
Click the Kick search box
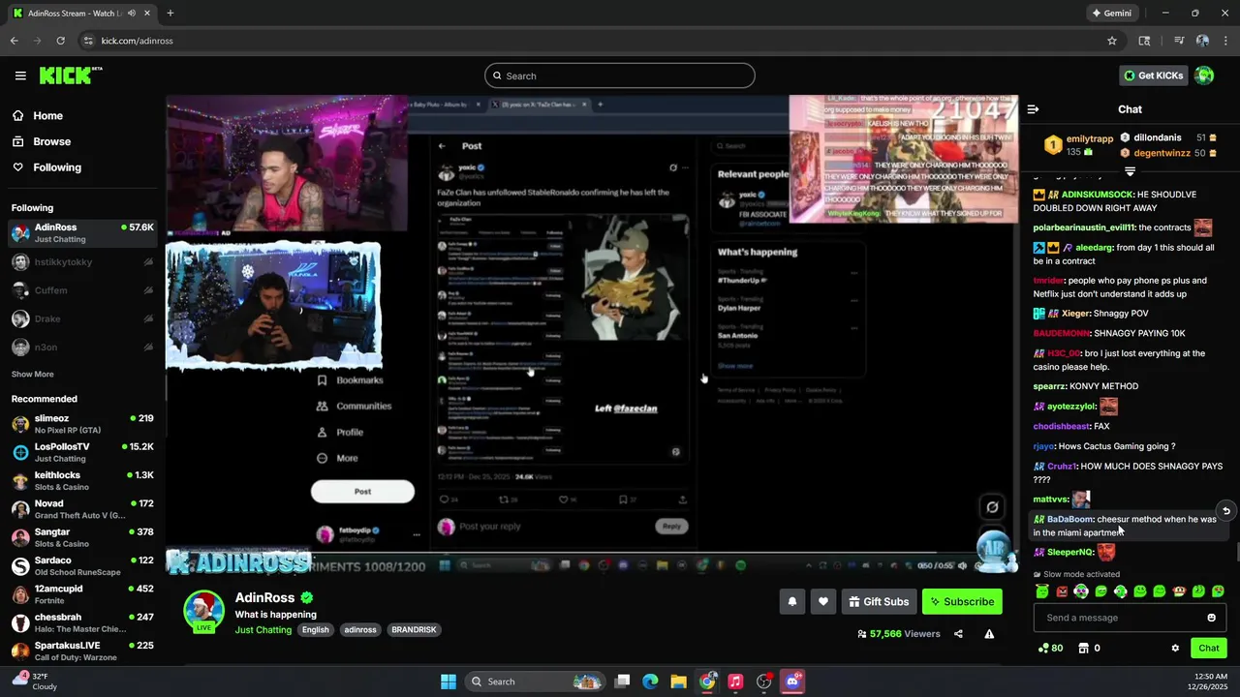coord(620,76)
